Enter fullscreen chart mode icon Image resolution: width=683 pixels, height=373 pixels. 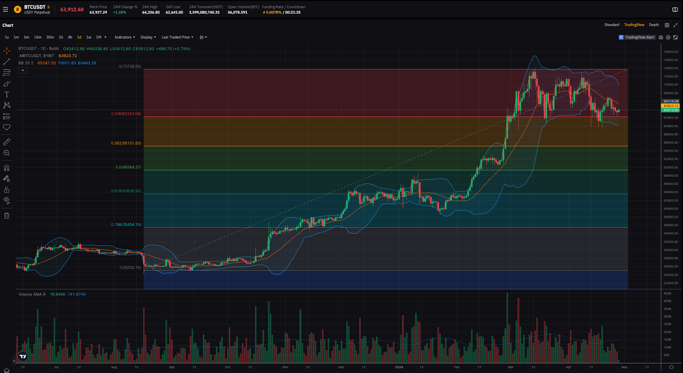(x=675, y=37)
